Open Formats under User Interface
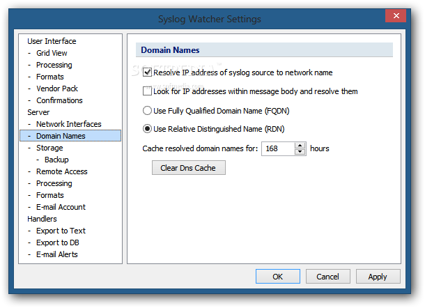Screen dimensions: 425x308 50,77
